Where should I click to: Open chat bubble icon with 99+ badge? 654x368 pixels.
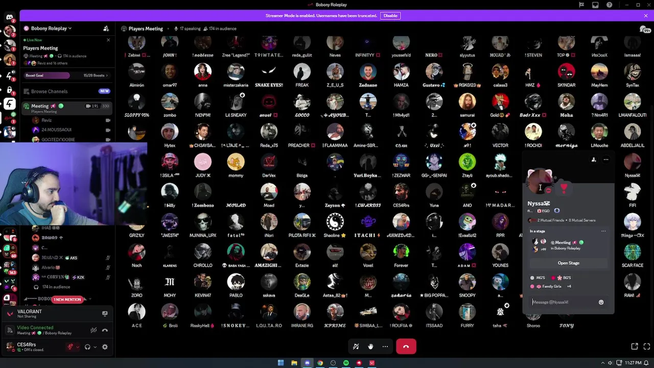click(x=645, y=30)
